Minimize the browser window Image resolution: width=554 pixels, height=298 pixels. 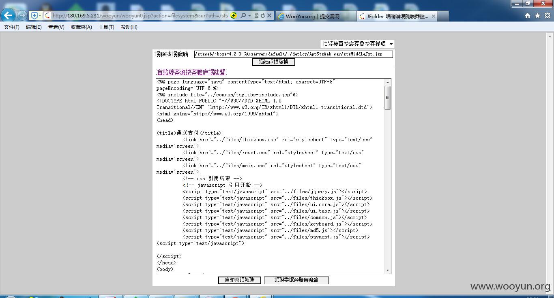pyautogui.click(x=516, y=3)
